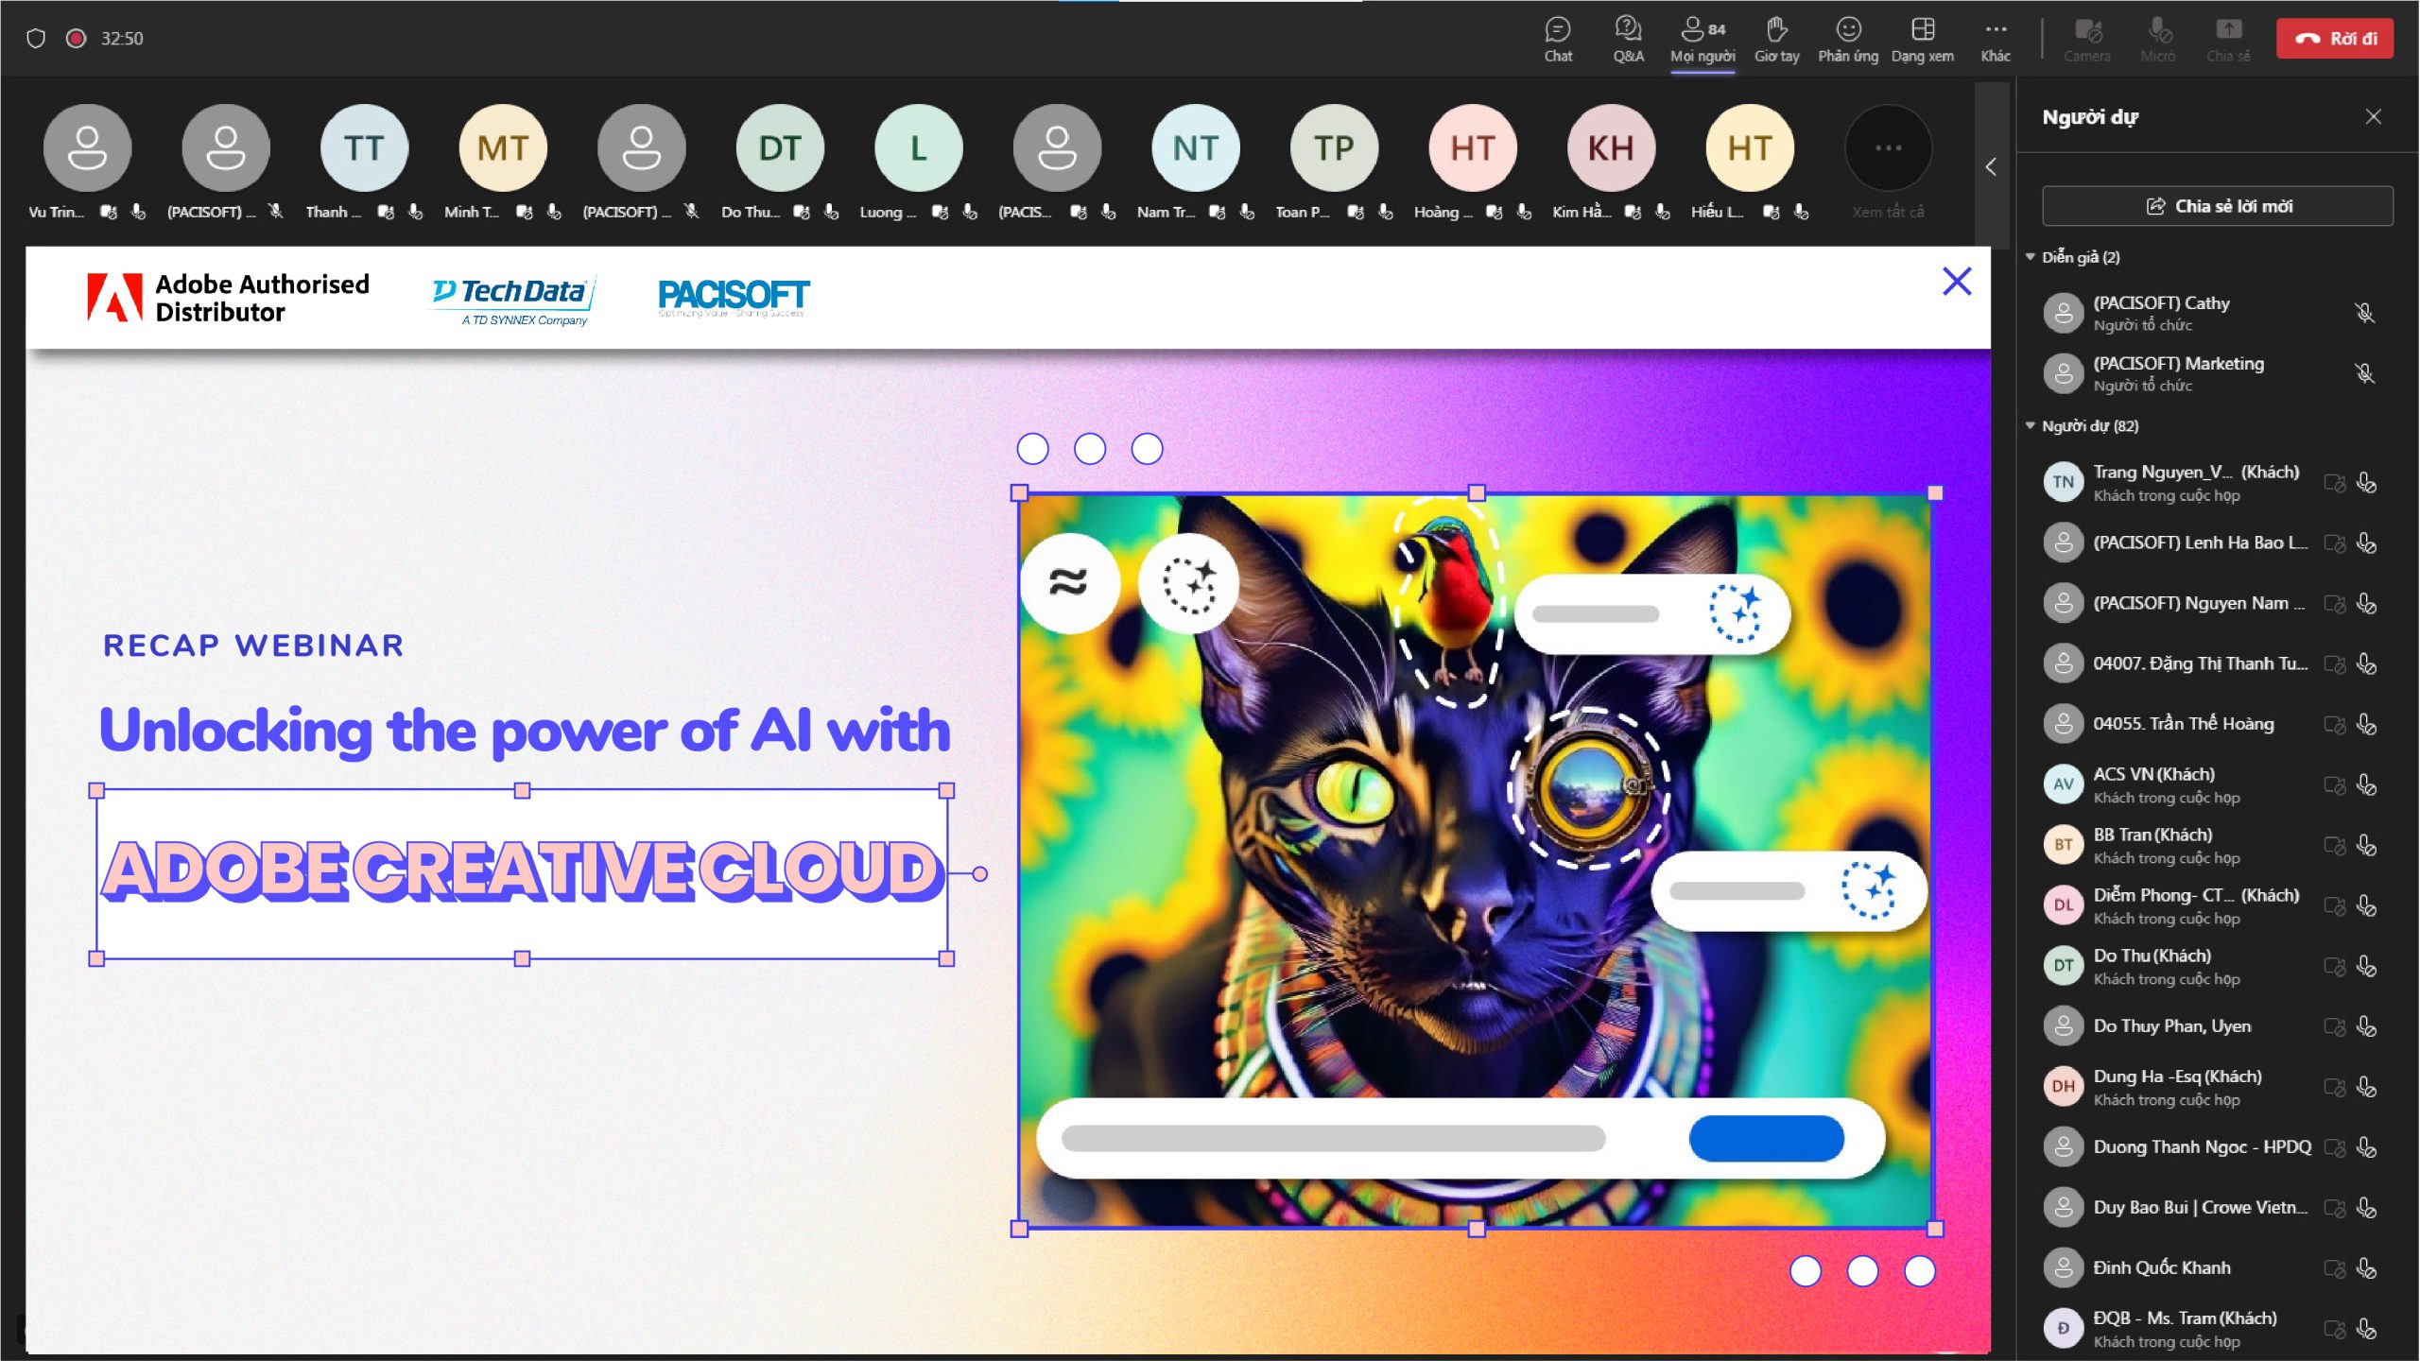Collapse the Diễn giả (2) section
2420x1361 pixels.
(2030, 257)
